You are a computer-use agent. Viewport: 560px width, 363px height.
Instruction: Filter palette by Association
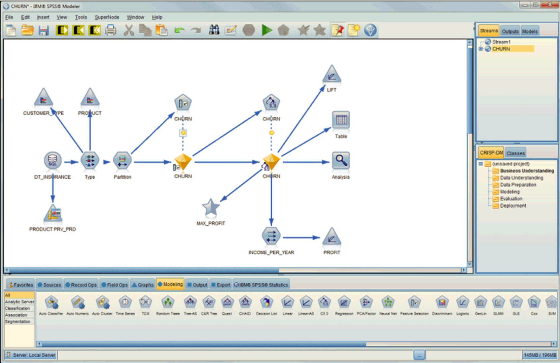pos(19,315)
